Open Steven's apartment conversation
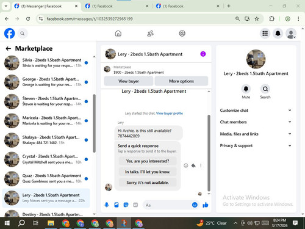Viewport: 305px width, 229px height. click(x=46, y=101)
